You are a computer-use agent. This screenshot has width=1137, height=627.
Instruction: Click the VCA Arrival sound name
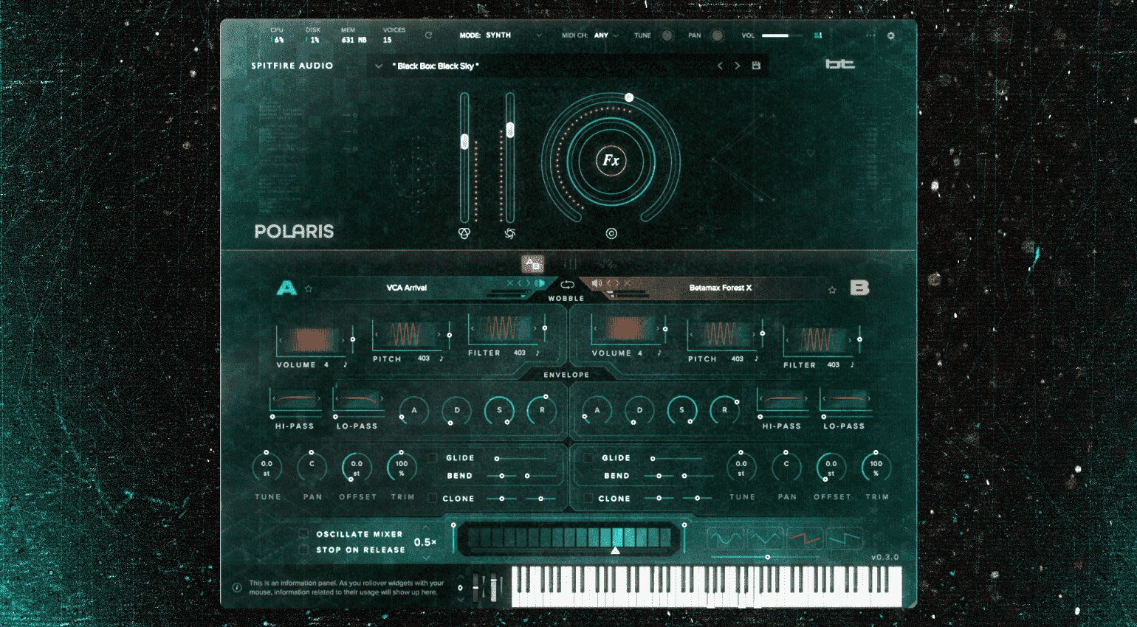click(407, 288)
